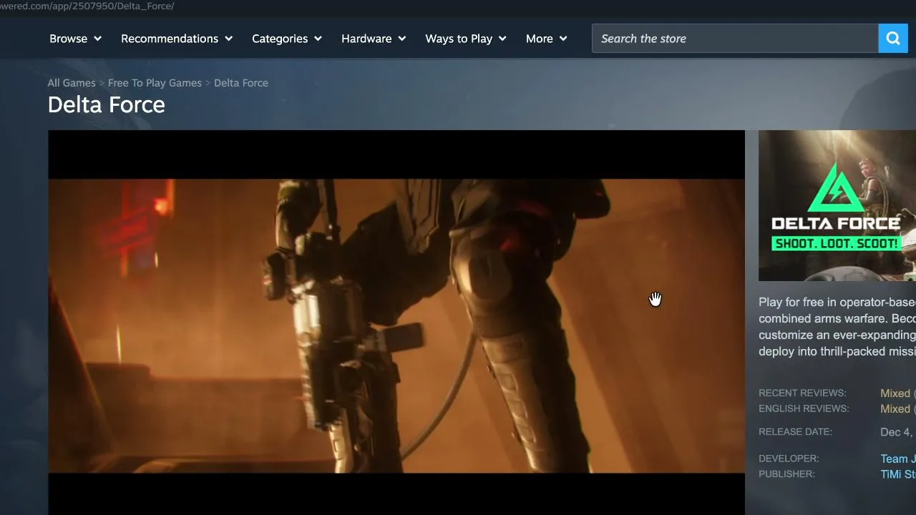The width and height of the screenshot is (916, 515).
Task: Open the Browse dropdown menu
Action: 75,39
